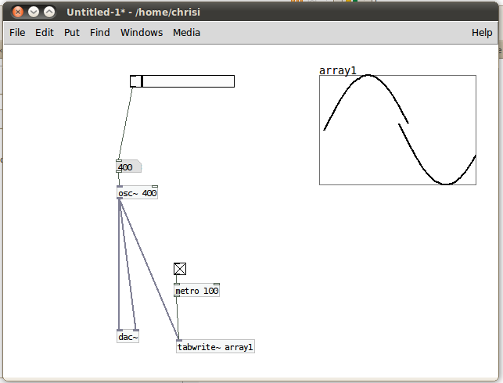503x383 pixels.
Task: Select the cable from slider to number box
Action: click(125, 123)
